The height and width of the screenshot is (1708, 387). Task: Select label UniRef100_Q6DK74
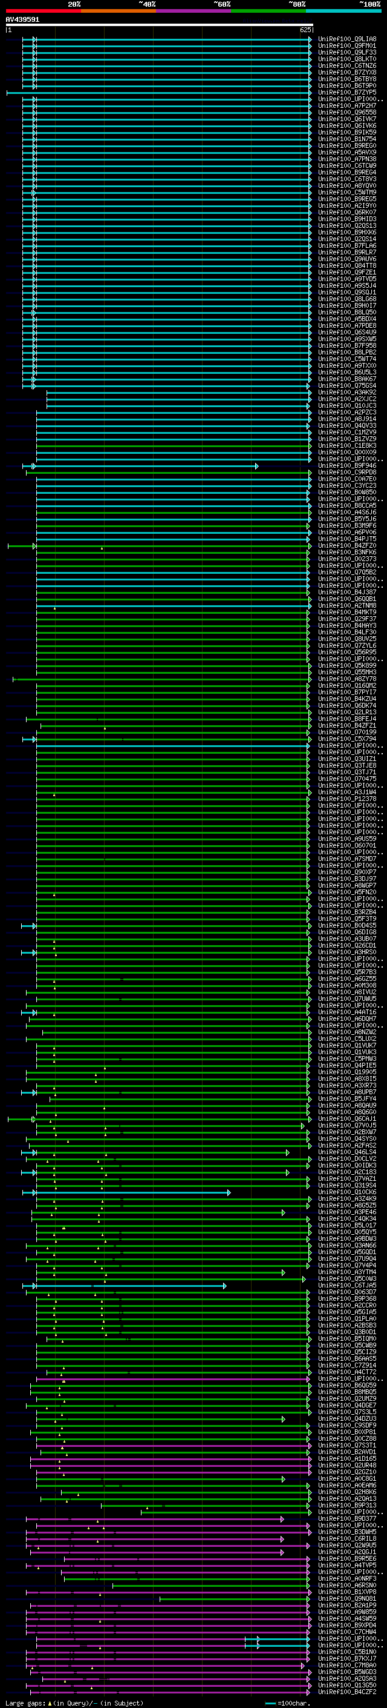(x=347, y=705)
